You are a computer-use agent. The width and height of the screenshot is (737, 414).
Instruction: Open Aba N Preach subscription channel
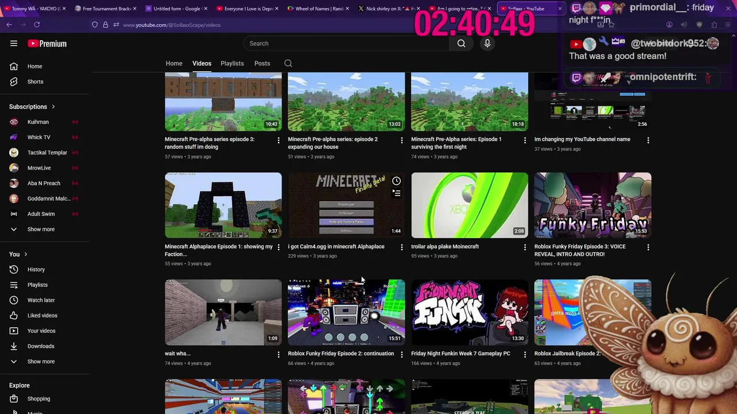click(x=45, y=183)
